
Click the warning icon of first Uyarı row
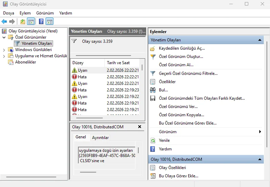(74, 70)
